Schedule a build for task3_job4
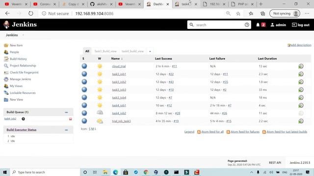The width and height of the screenshot is (314, 176). coord(301,98)
